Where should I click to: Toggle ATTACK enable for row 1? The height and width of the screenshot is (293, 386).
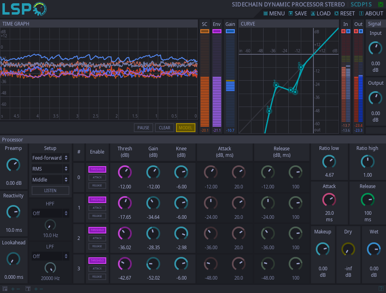coord(97,208)
